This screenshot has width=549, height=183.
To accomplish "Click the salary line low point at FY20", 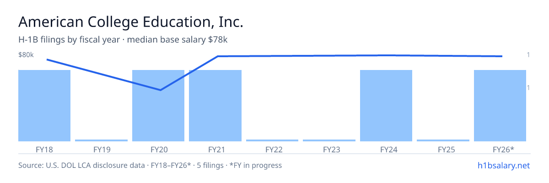I will click(x=161, y=90).
